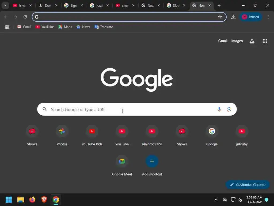The height and width of the screenshot is (206, 274).
Task: Click the Images link
Action: coord(237,41)
